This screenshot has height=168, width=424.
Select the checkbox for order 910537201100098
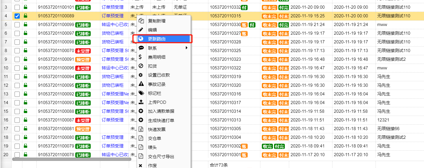17,42
